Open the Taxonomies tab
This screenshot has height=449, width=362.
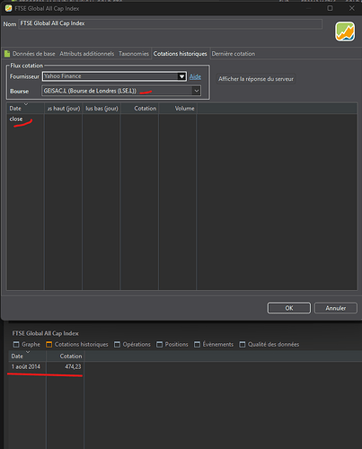(x=134, y=54)
